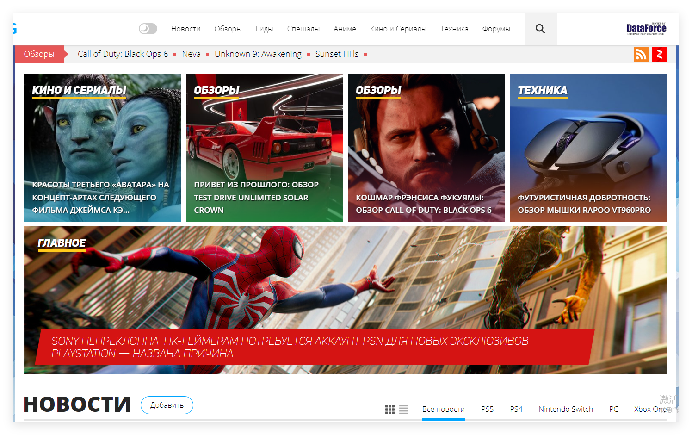Select the PS5 news tab
This screenshot has width=692, height=435.
coord(487,409)
